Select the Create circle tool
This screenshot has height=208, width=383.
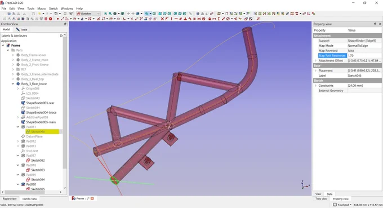[x=75, y=19]
